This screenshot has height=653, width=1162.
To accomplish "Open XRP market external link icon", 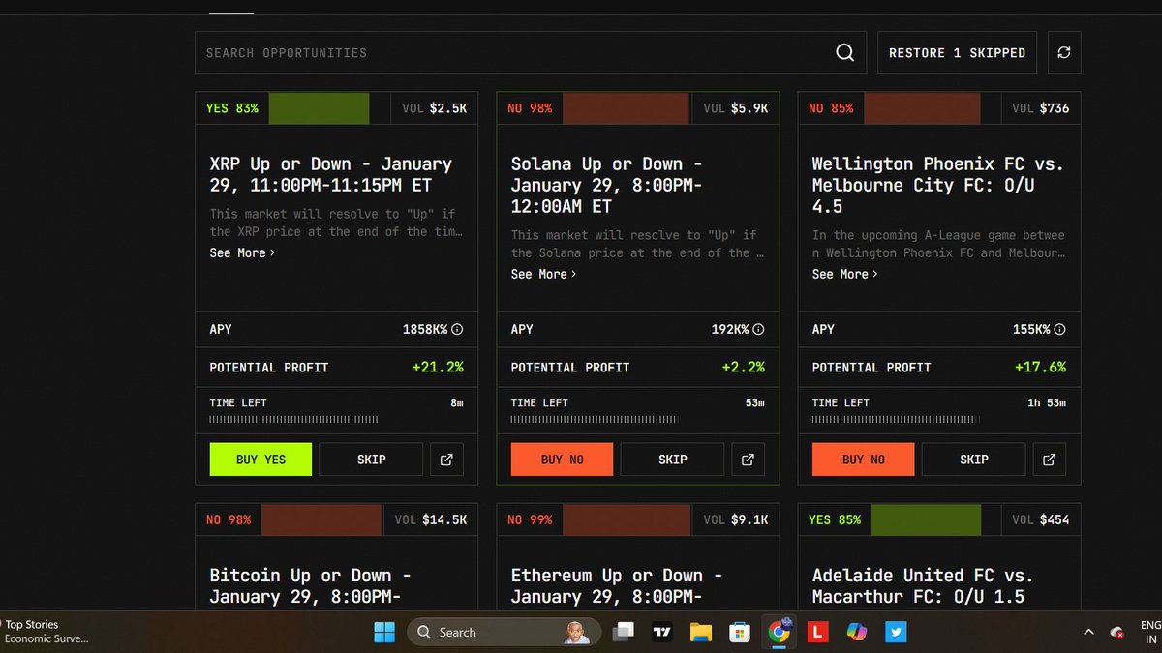I will pyautogui.click(x=446, y=460).
